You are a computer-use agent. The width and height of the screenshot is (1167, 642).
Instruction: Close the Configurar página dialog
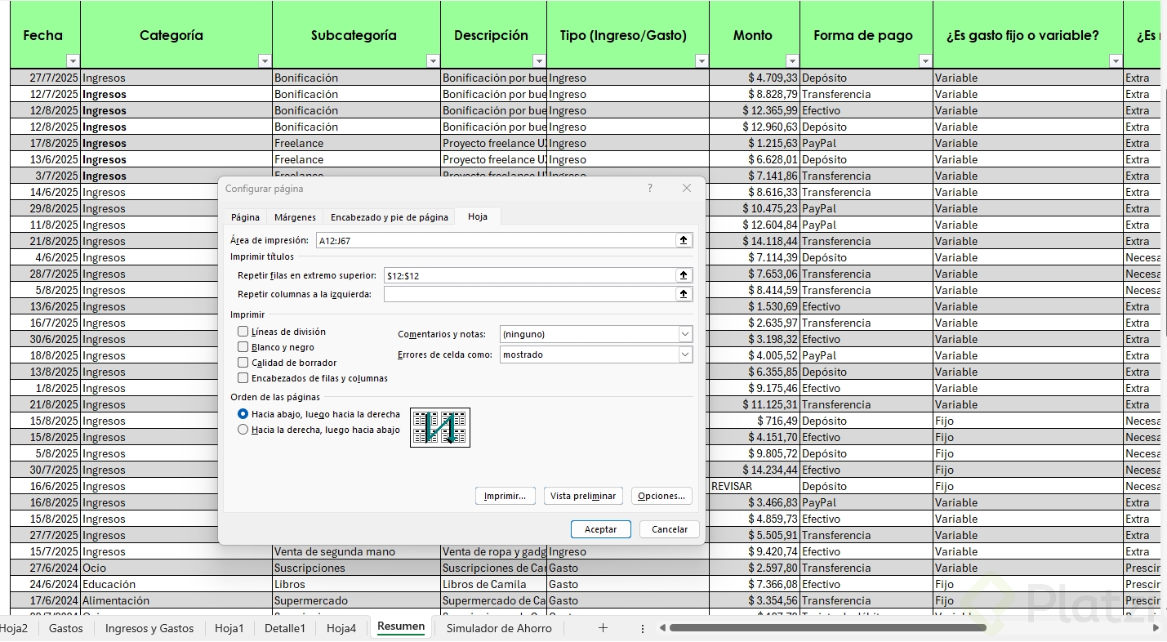click(x=687, y=188)
